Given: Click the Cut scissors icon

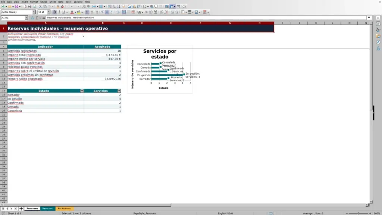Looking at the screenshot, I should tap(40, 7).
